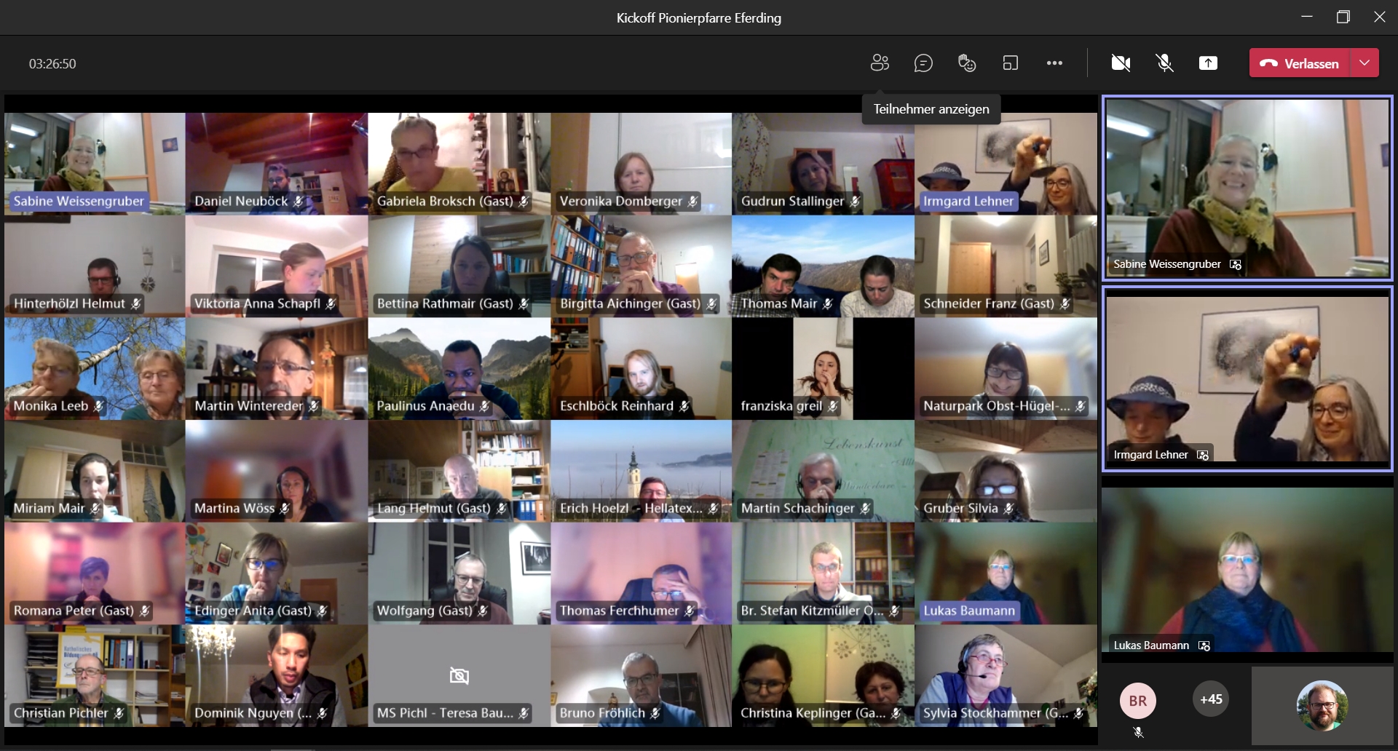Select Paulinus Anaedu's video tile
1398x751 pixels.
(x=459, y=368)
